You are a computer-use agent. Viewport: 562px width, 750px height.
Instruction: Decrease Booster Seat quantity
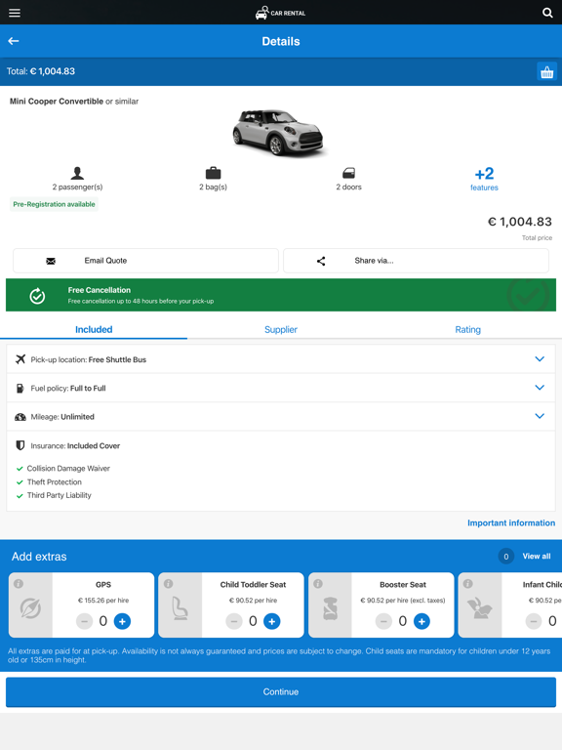[383, 621]
